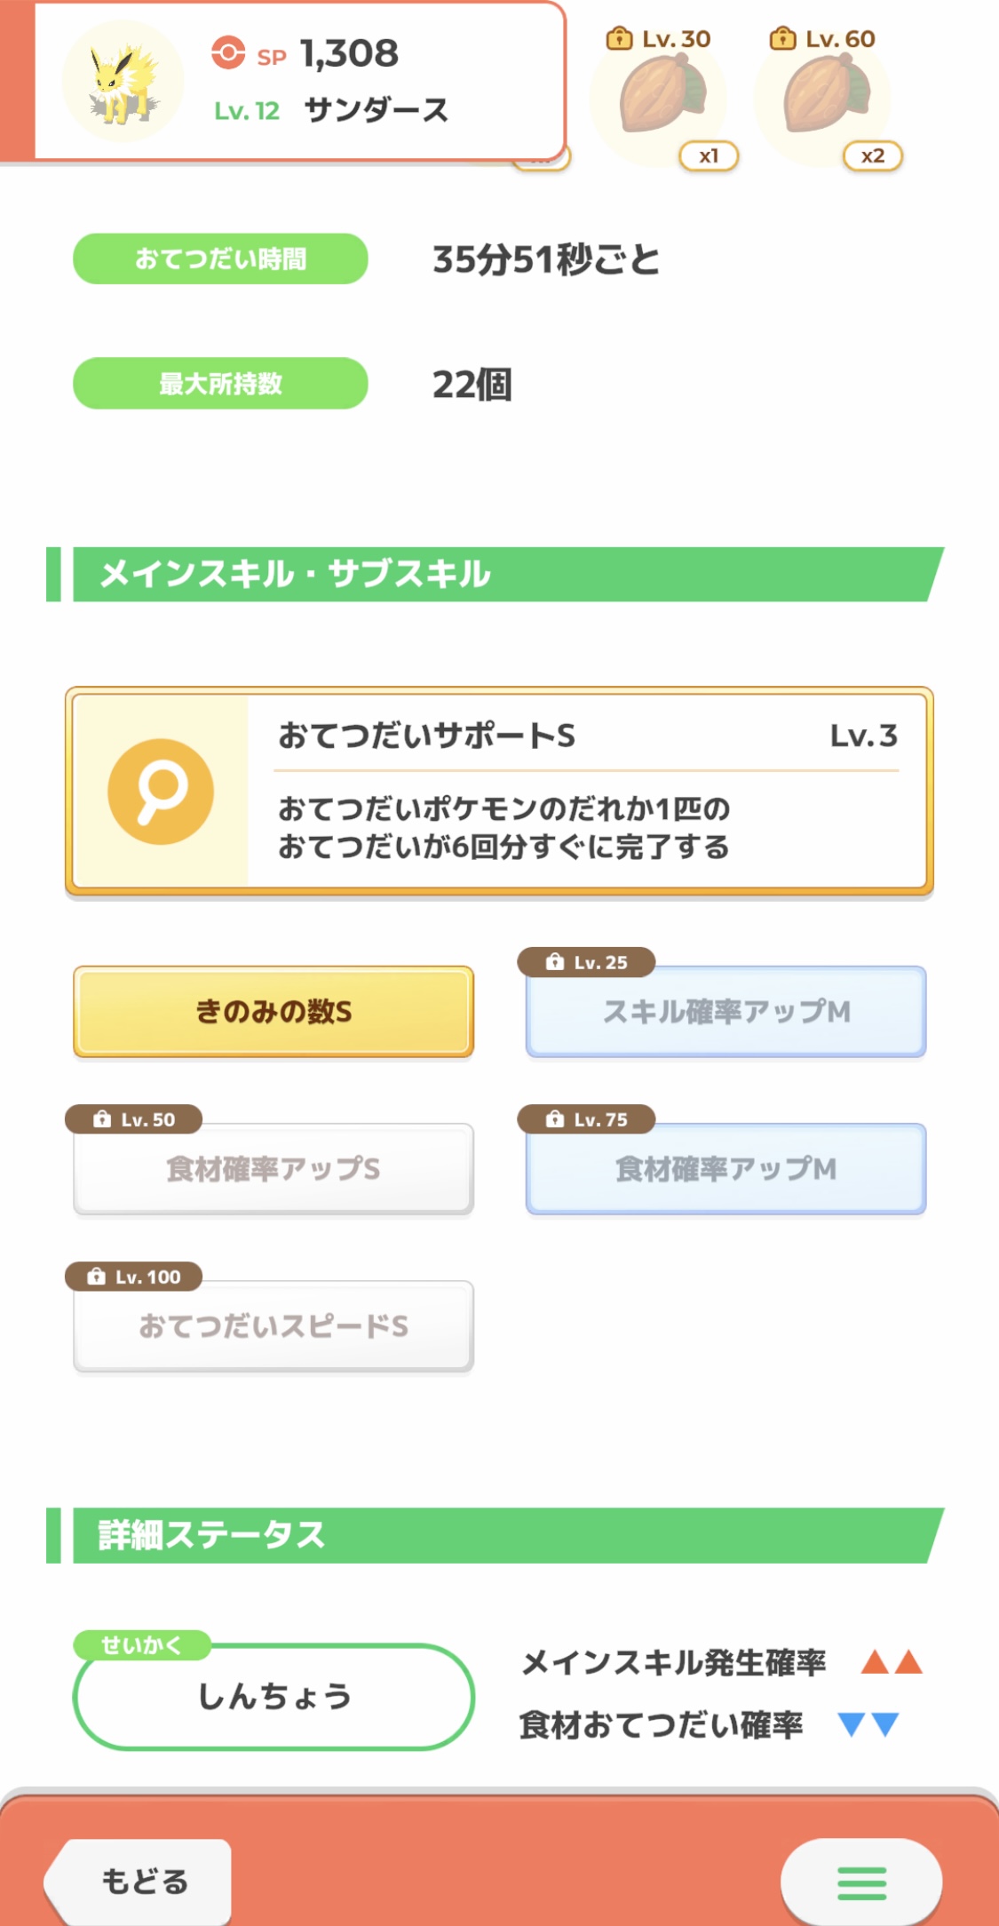Viewport: 999px width, 1926px height.
Task: Open the おてつだいサポートS main skill card
Action: point(499,791)
